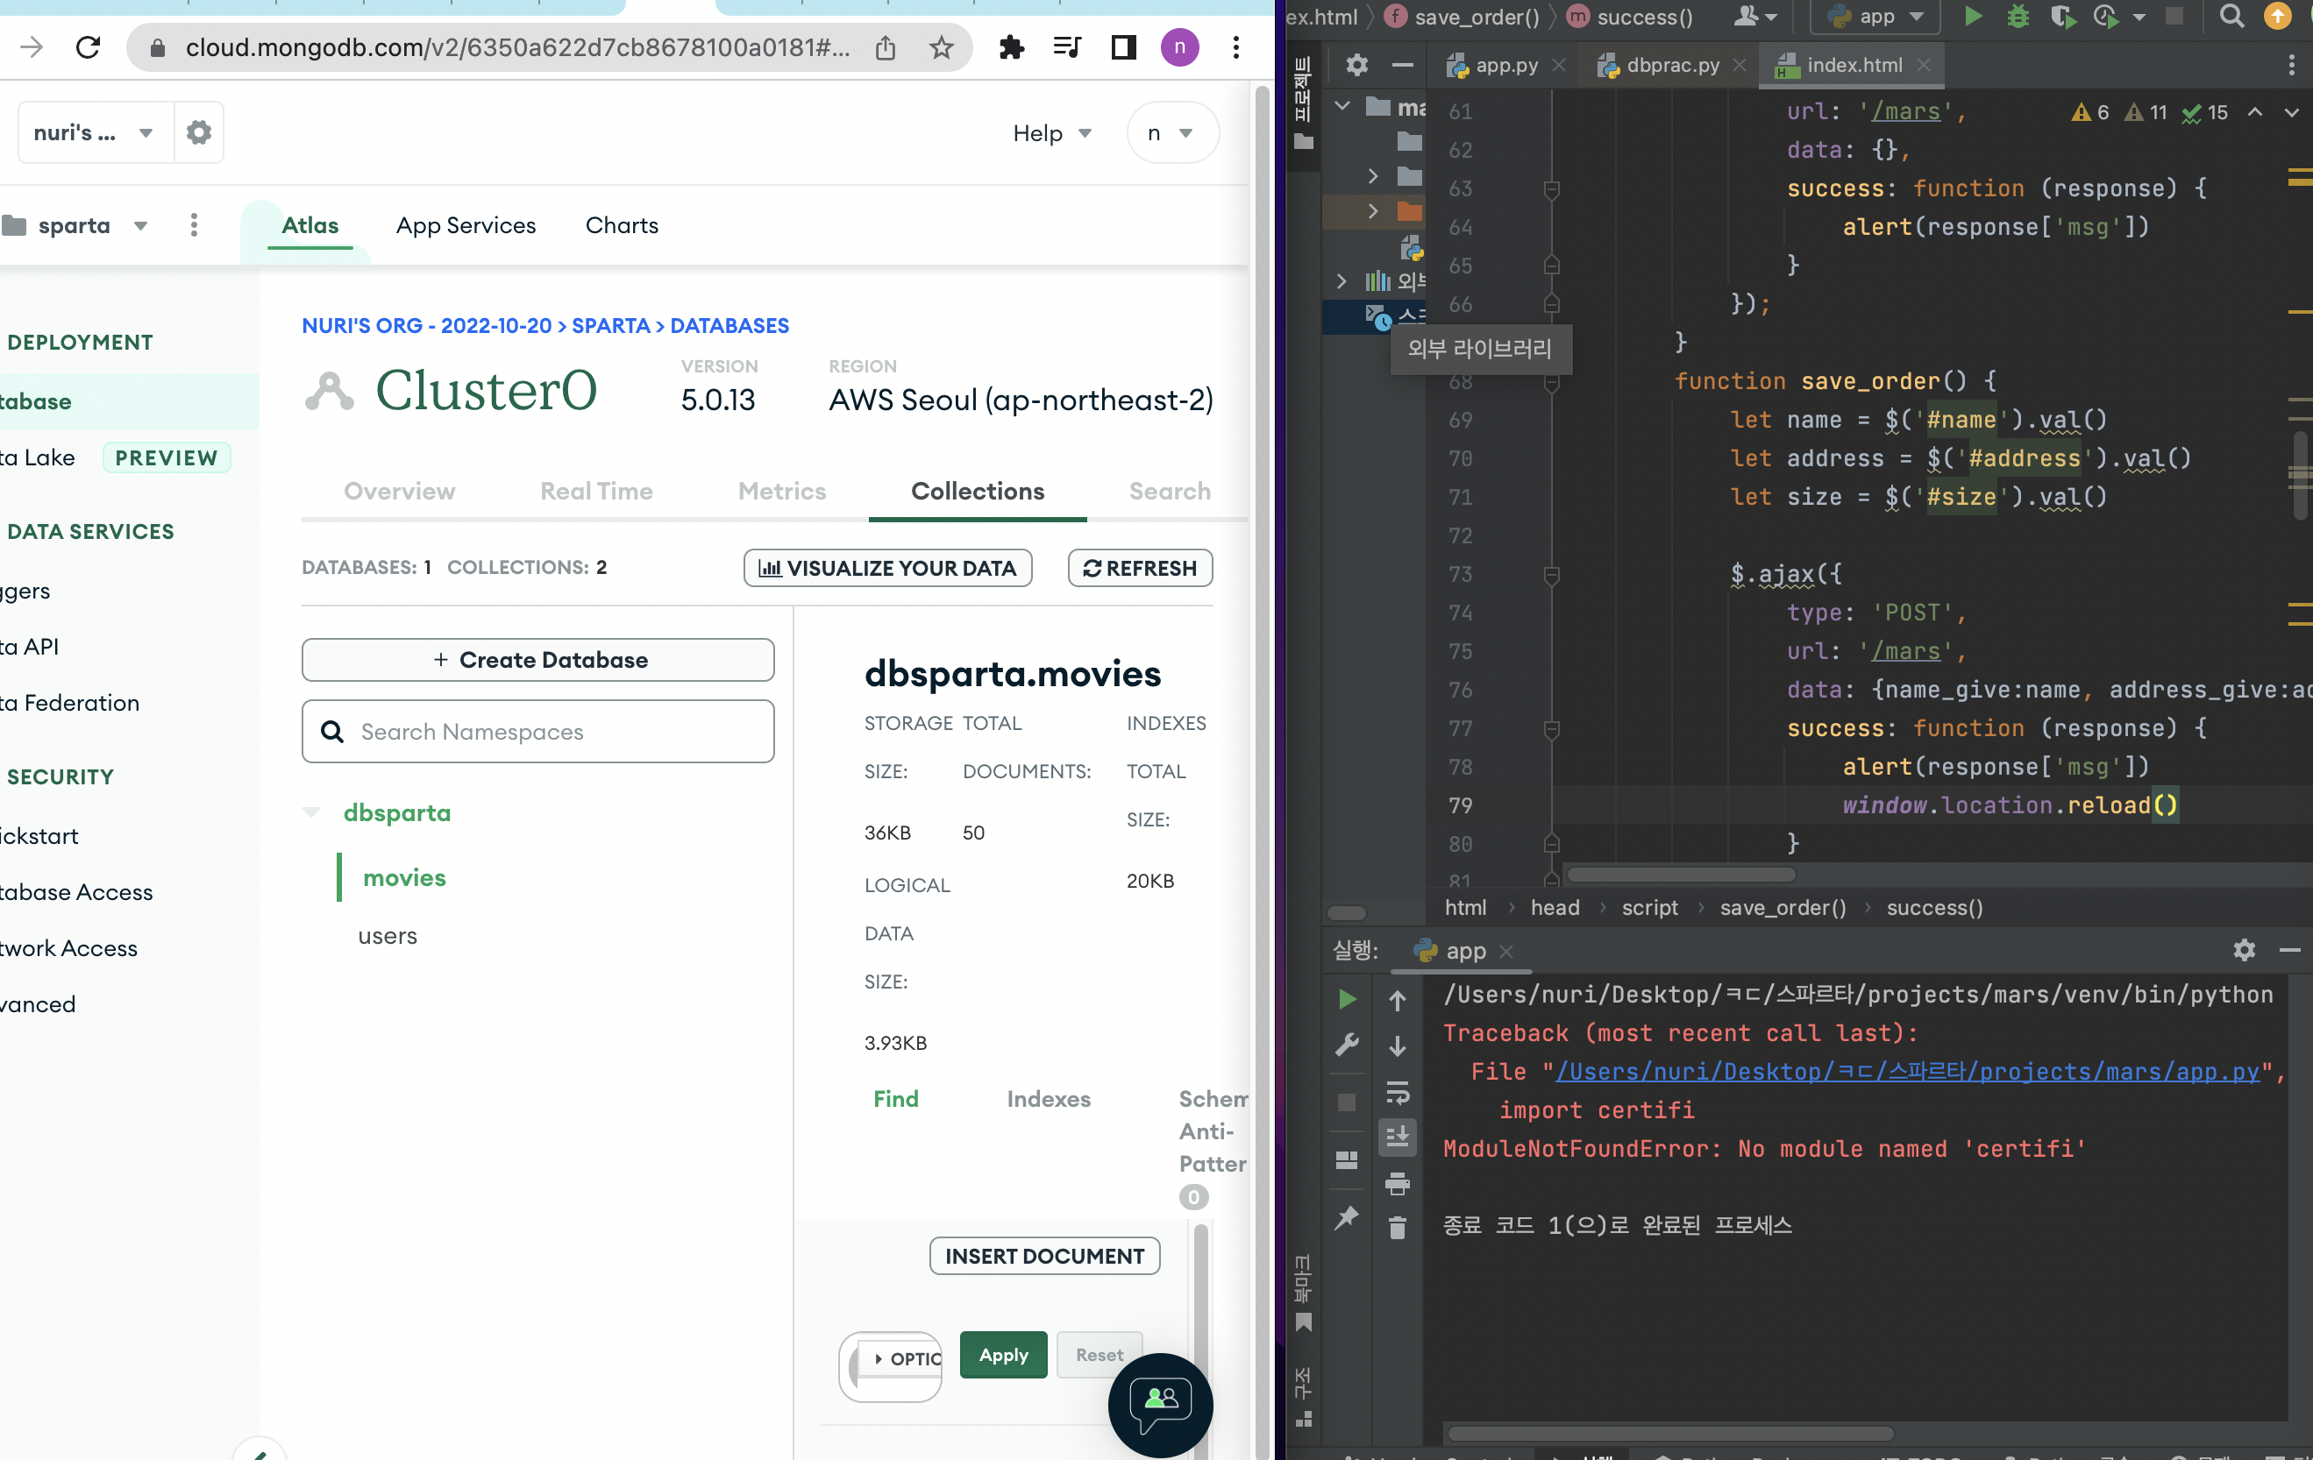2313x1460 pixels.
Task: Open the Atlas support chat bubble
Action: coord(1160,1404)
